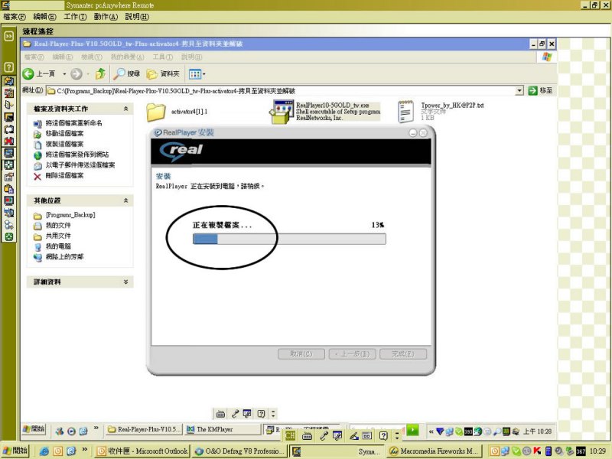Screen dimensions: 612x459
Task: Open the Forward button history dropdown arrow
Action: coord(88,73)
